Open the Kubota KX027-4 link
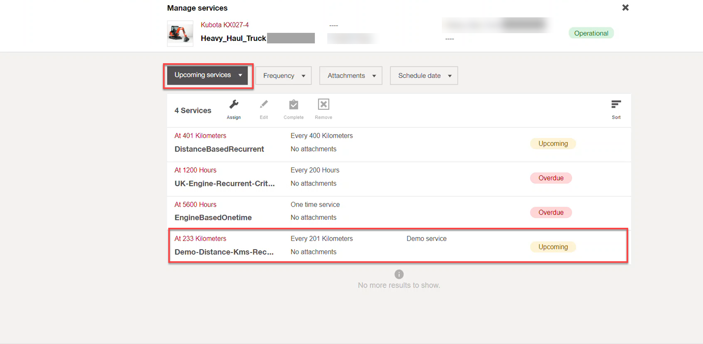Screen dimensions: 703x344 (x=225, y=25)
